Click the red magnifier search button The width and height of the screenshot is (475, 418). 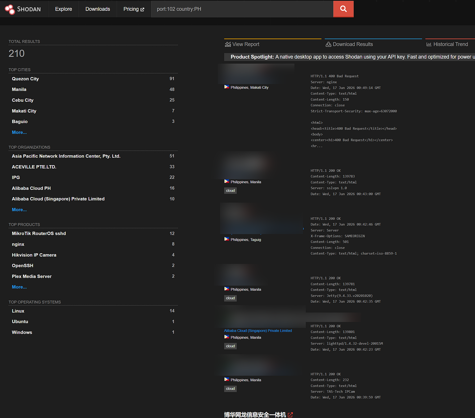tap(343, 9)
